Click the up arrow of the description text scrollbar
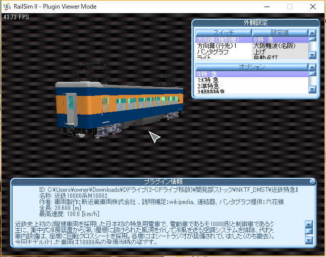Viewport: 326px width, 257px height. point(309,224)
